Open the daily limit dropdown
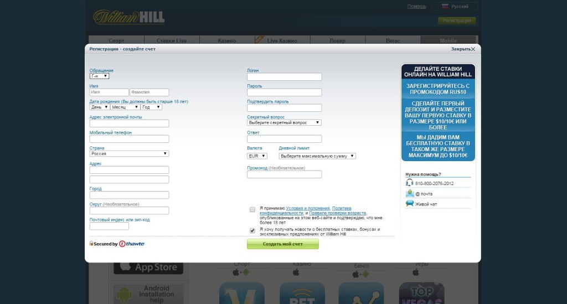This screenshot has height=304, width=567. (317, 156)
